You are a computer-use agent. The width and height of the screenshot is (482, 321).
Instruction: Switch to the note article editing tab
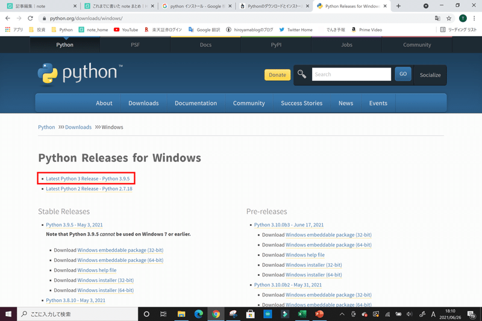click(42, 6)
